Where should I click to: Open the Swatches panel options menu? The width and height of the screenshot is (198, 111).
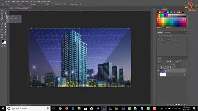coord(187,9)
